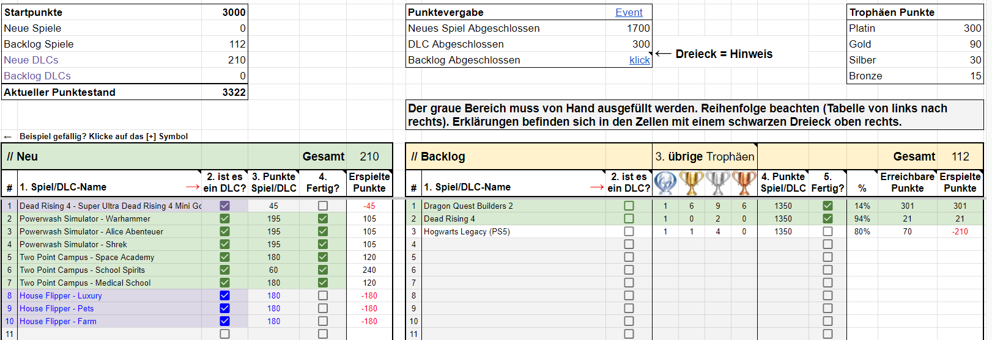Click the arrow pointing to Dreieck = Hinweis

[x=663, y=54]
